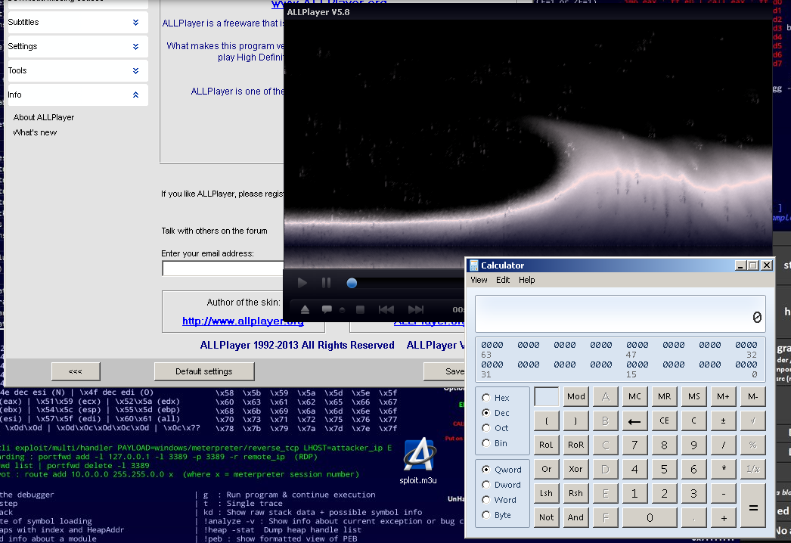Open About ALLPlayer under Info
Viewport: 791px width, 543px height.
coord(44,117)
